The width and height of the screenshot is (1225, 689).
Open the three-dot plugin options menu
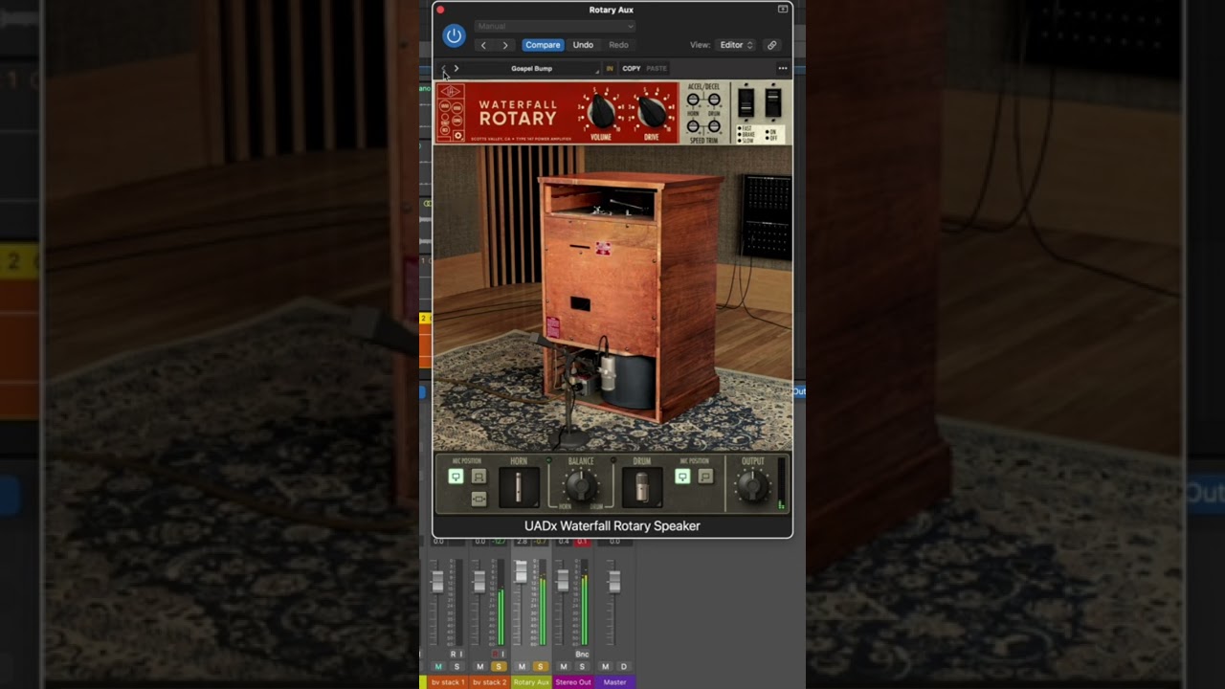coord(782,69)
